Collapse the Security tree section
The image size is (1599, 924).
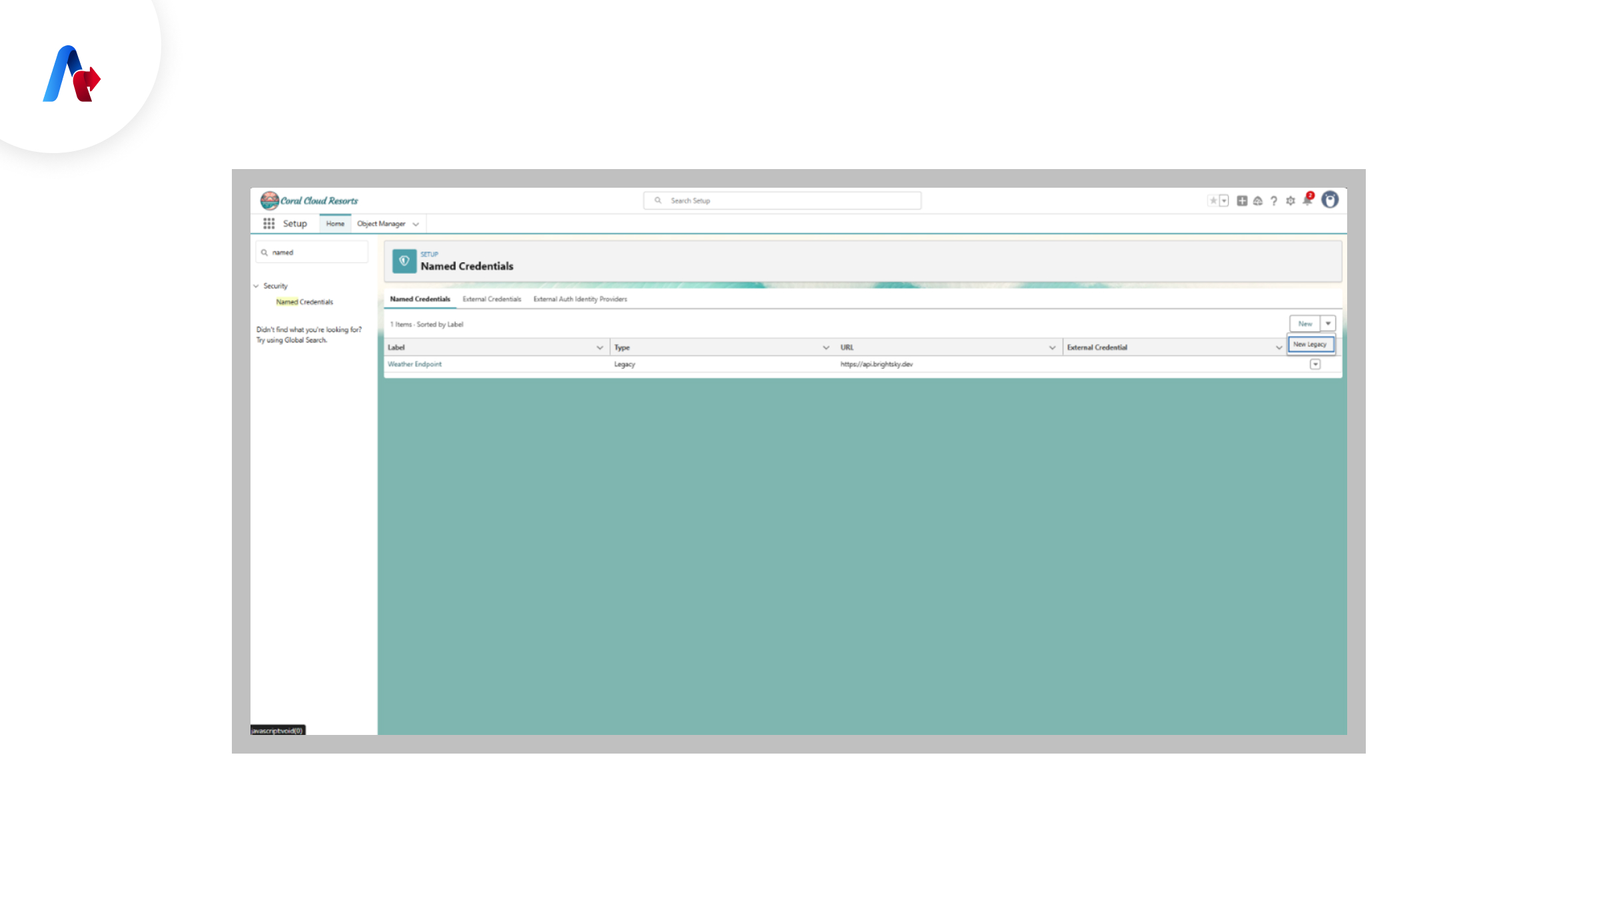click(256, 286)
